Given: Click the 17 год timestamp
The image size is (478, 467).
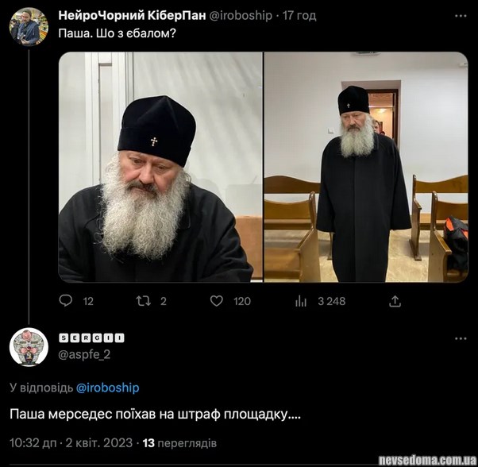Looking at the screenshot, I should [299, 15].
